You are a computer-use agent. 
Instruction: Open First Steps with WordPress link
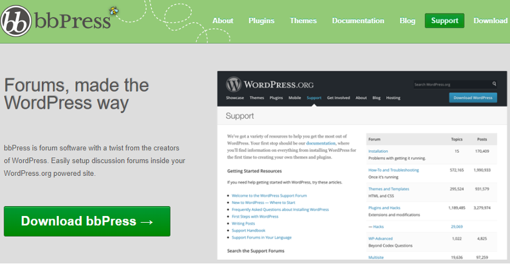[x=255, y=217]
